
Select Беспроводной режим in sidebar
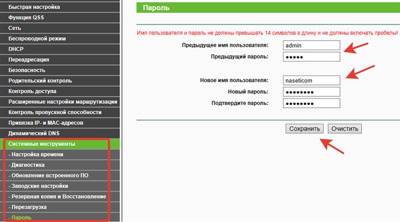[59, 38]
